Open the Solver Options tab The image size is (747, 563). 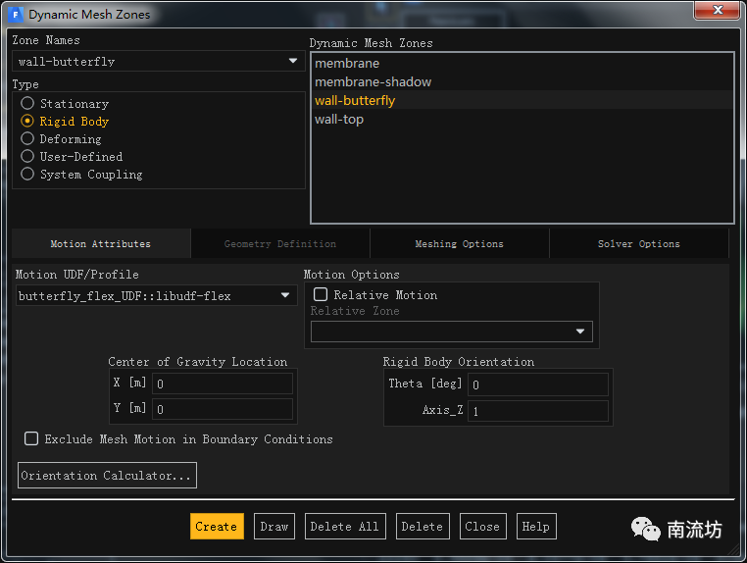tap(638, 244)
